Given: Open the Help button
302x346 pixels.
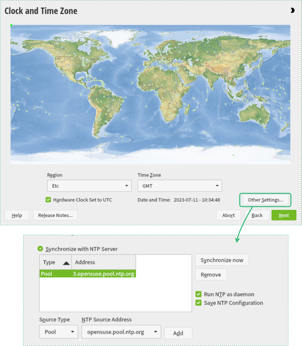Looking at the screenshot, I should pos(17,215).
